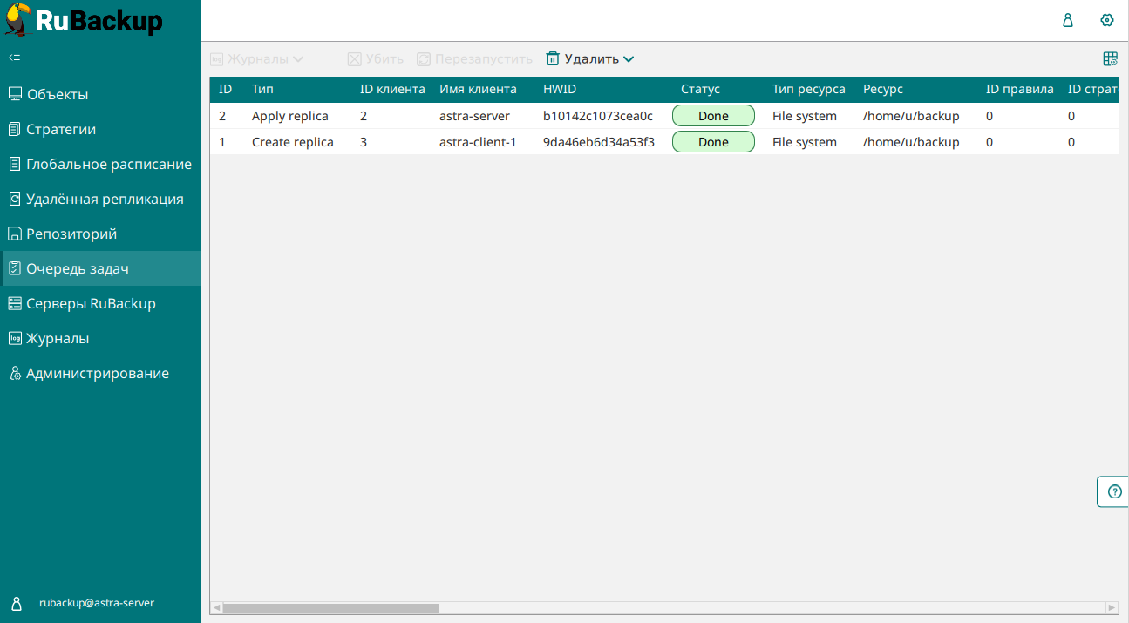Click the RuBackup toucan logo
This screenshot has height=623, width=1129.
tap(17, 20)
